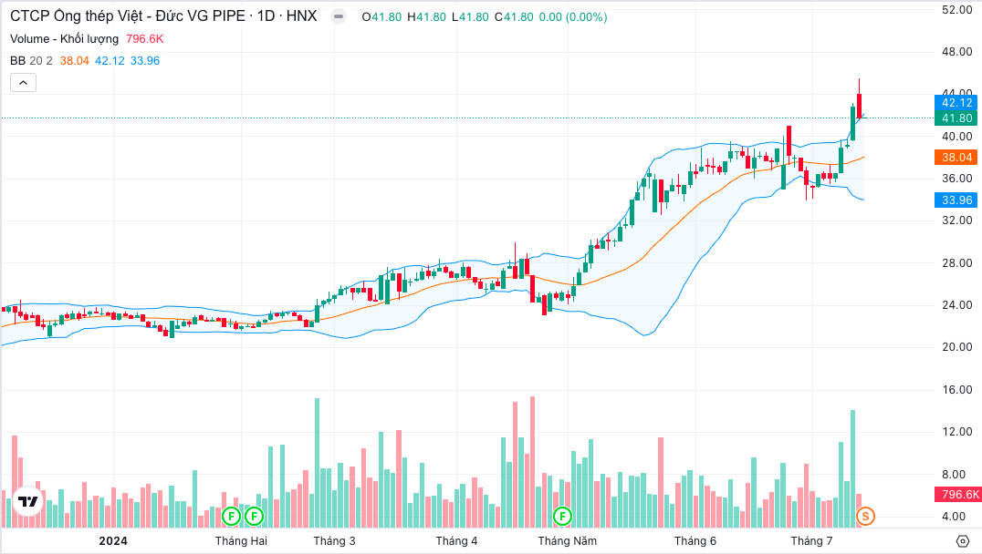Click the 28.00 price scale label
Image resolution: width=982 pixels, height=554 pixels.
click(x=957, y=262)
